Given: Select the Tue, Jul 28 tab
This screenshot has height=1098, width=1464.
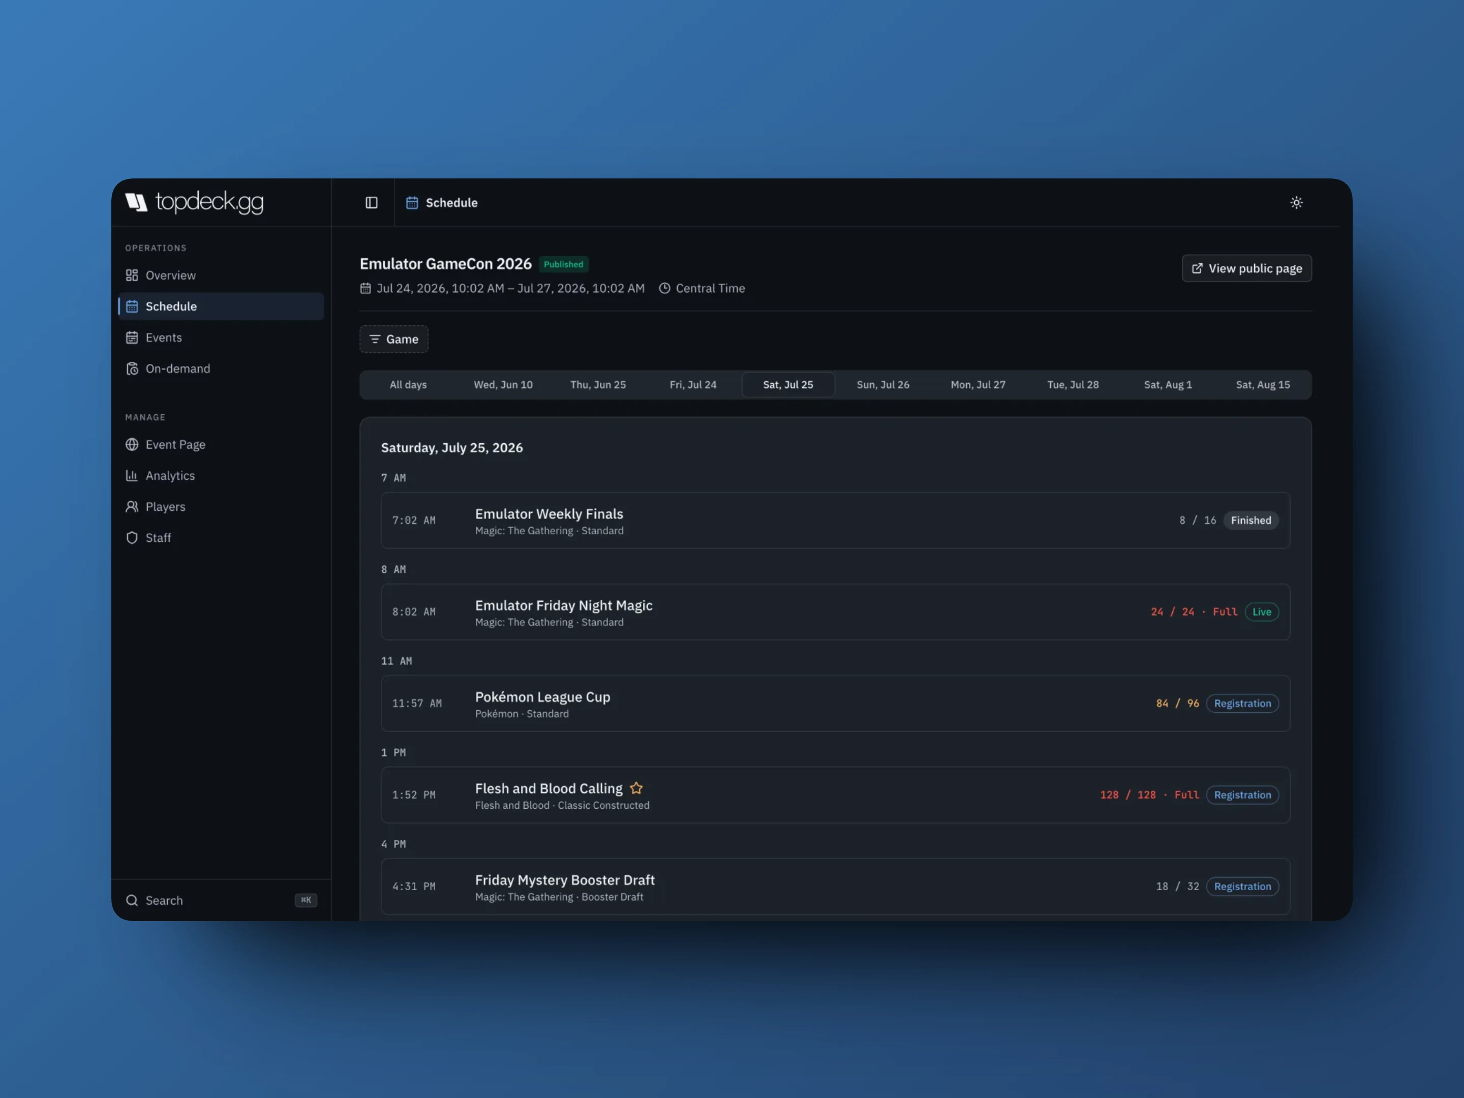Looking at the screenshot, I should point(1073,384).
